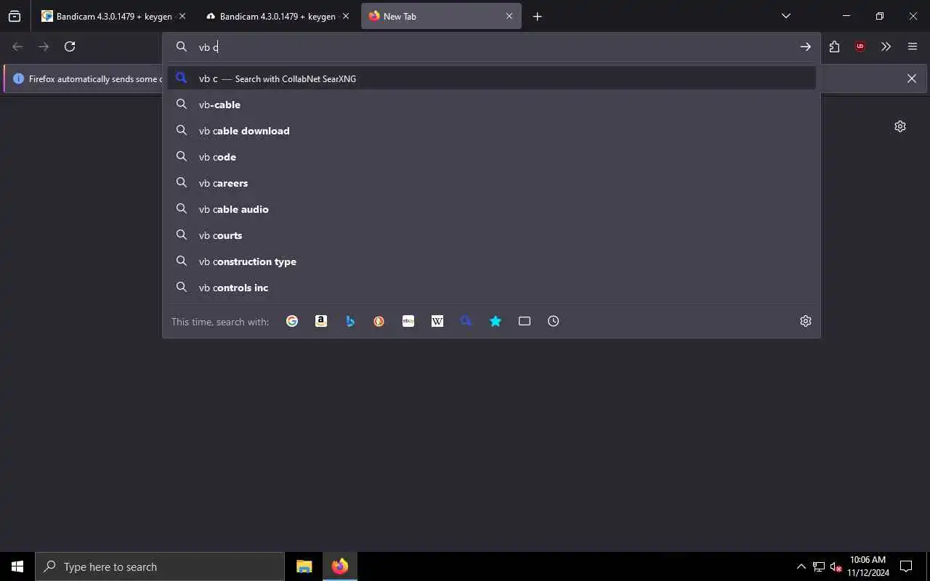
Task: Search with Amazon one-off engine icon
Action: 321,321
